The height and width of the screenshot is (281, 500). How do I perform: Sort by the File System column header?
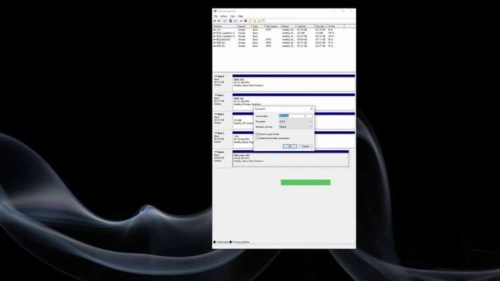273,26
